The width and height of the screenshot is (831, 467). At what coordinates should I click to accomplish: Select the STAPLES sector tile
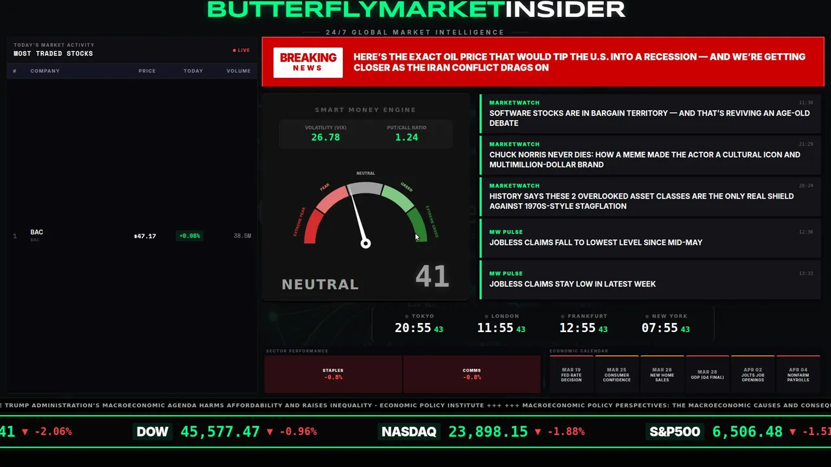[333, 374]
